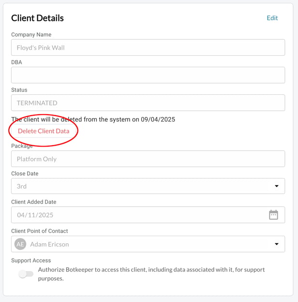The height and width of the screenshot is (302, 298).
Task: Click the client deletion date notice text
Action: 93,120
